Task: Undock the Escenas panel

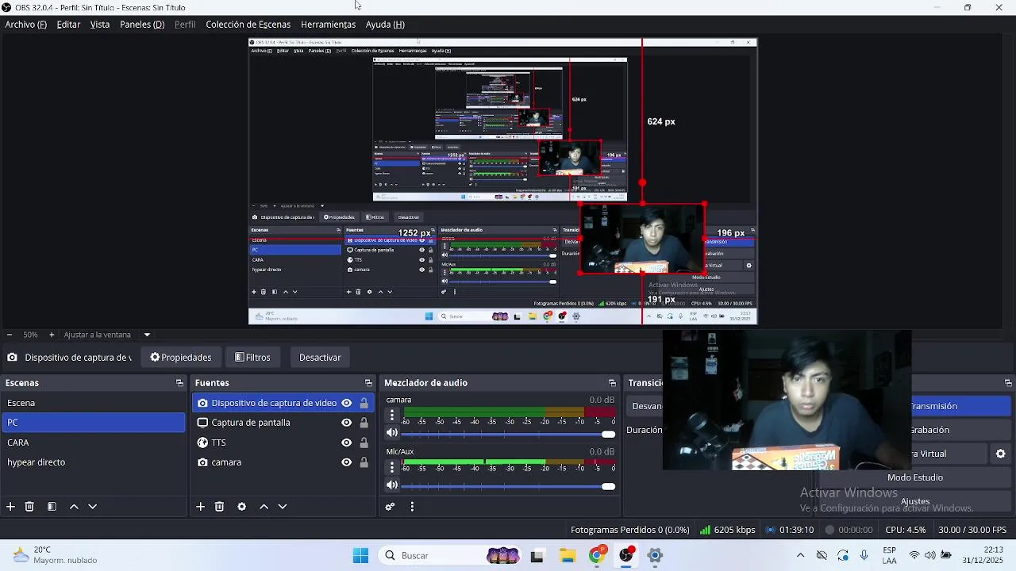Action: coord(179,383)
